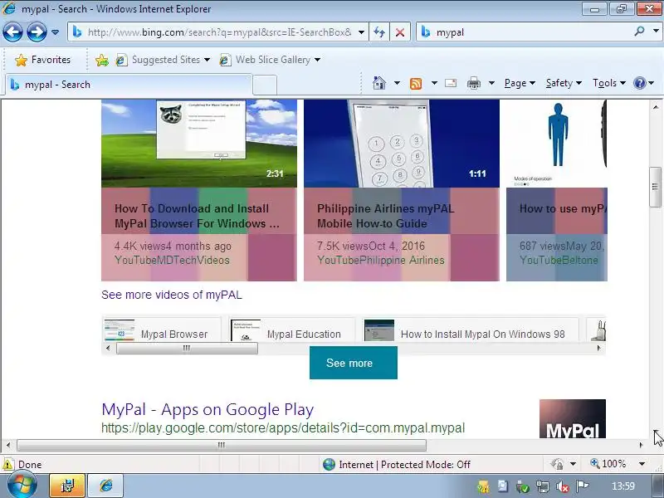Click the status bar warning icon next to Done
The width and height of the screenshot is (664, 498).
click(7, 465)
